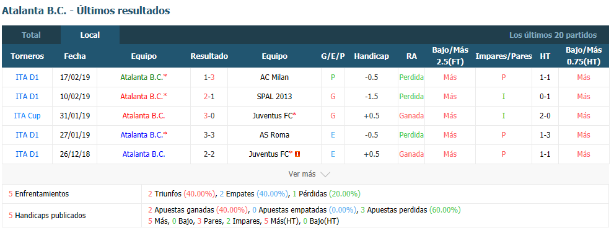Select the Local tab
The width and height of the screenshot is (614, 233).
(90, 35)
